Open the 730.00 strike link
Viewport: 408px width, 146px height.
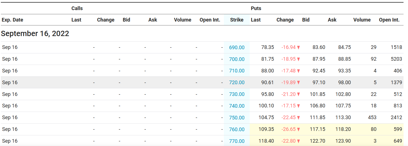point(237,94)
